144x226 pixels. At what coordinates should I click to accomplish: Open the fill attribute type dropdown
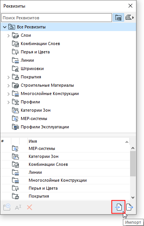coord(130,18)
